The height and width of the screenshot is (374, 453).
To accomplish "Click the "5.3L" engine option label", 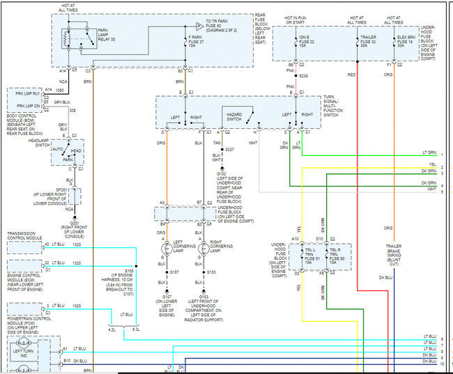I will pyautogui.click(x=136, y=329).
